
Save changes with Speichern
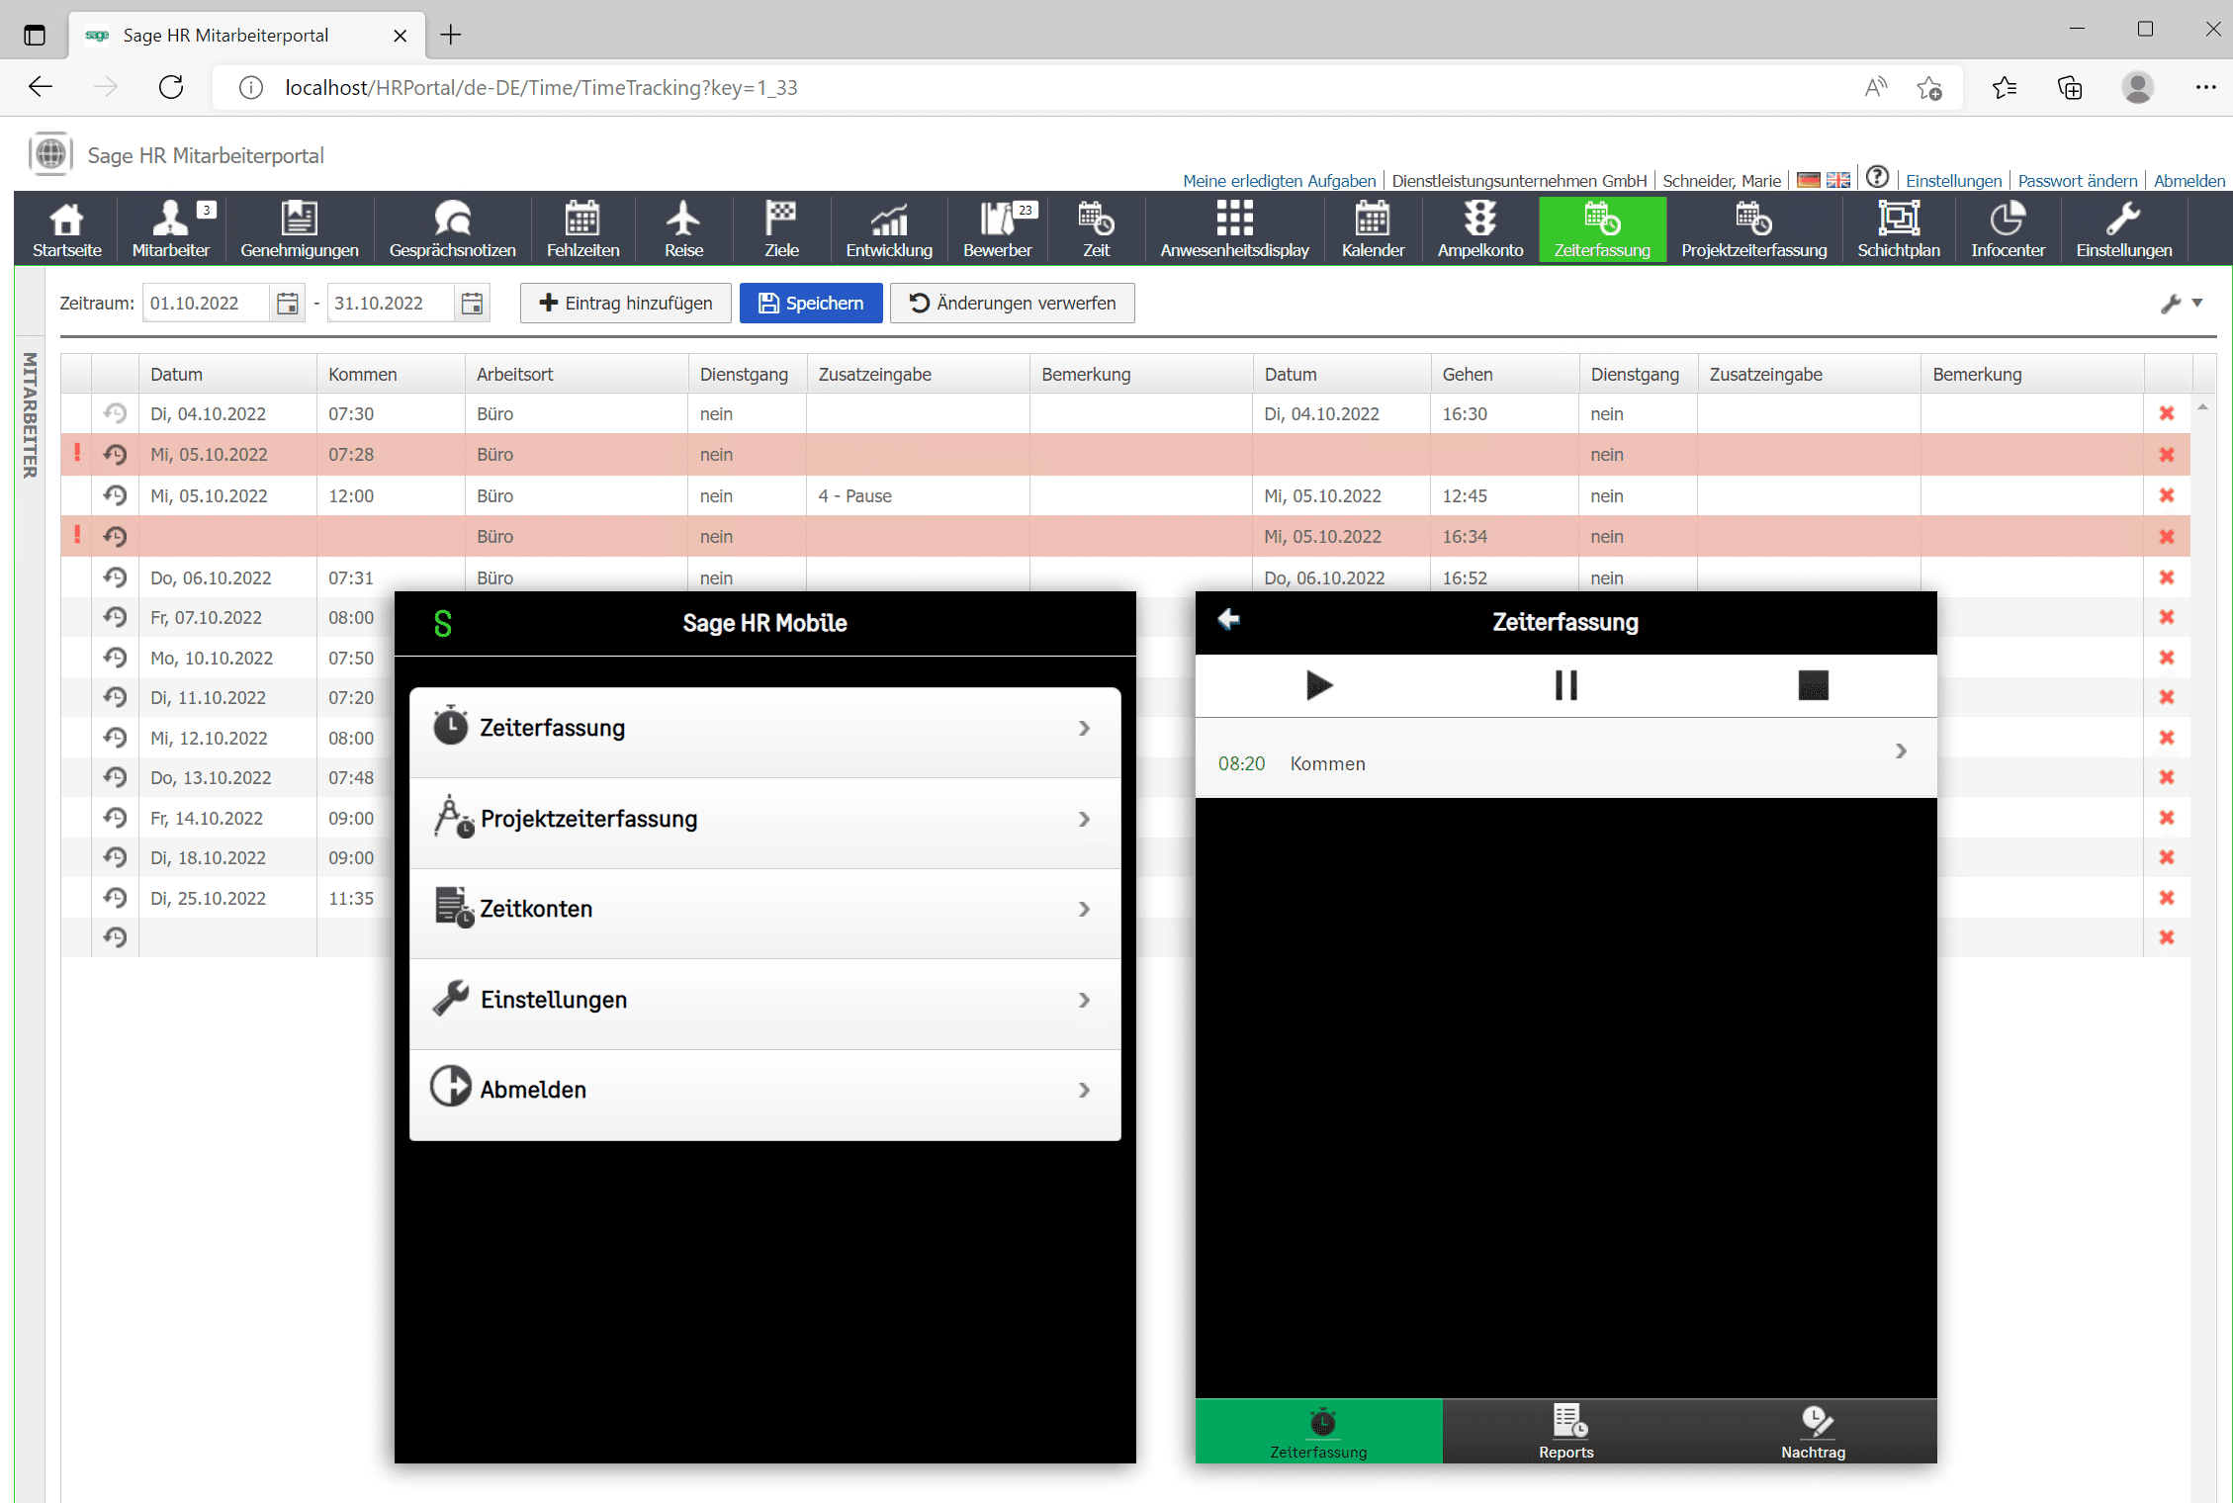(811, 304)
